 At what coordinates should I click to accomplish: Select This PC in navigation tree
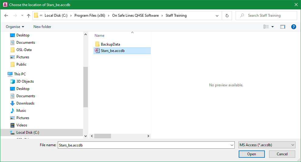(x=20, y=74)
